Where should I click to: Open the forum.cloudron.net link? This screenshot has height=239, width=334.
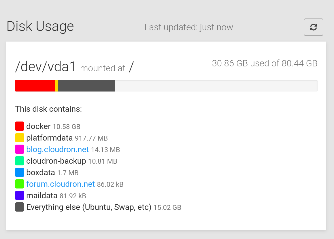coord(60,184)
